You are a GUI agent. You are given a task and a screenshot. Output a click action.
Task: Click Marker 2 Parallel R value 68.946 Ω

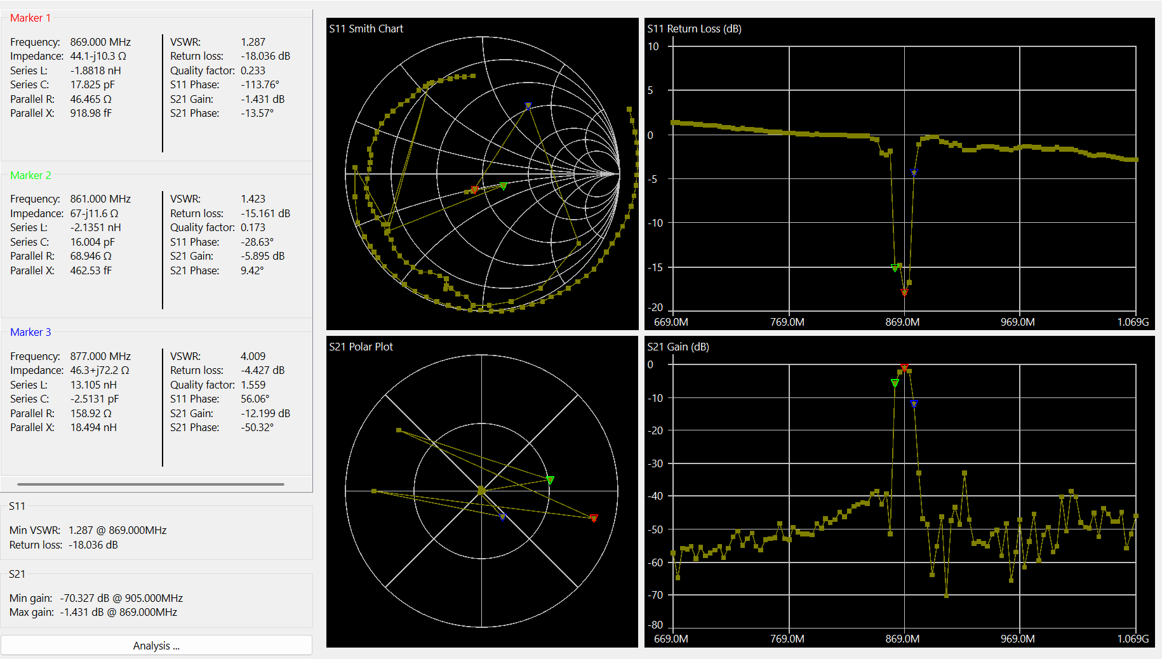[x=91, y=256]
